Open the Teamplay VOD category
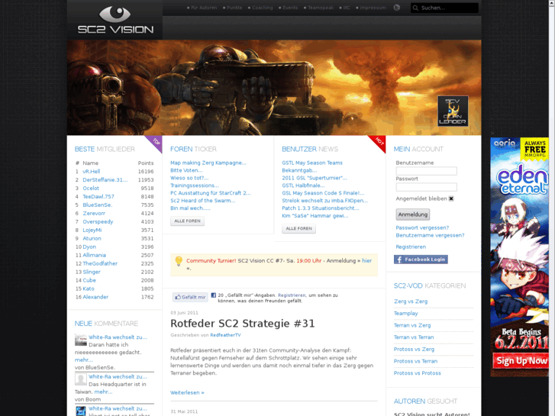The image size is (555, 416). pos(405,313)
